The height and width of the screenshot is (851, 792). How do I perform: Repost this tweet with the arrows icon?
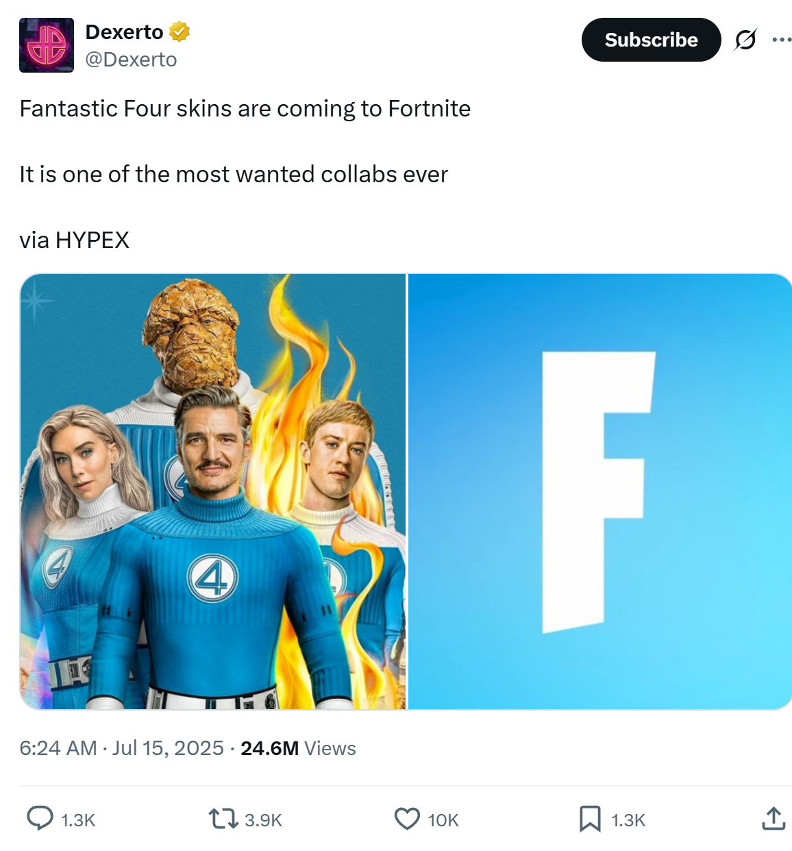[223, 818]
